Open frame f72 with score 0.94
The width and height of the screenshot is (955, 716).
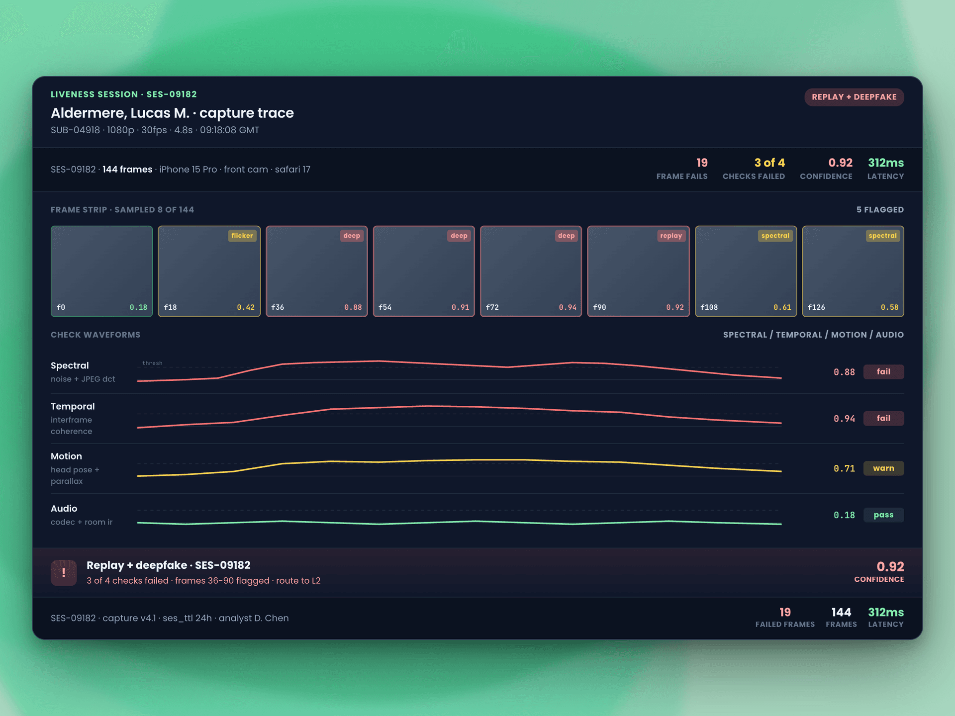(x=531, y=271)
